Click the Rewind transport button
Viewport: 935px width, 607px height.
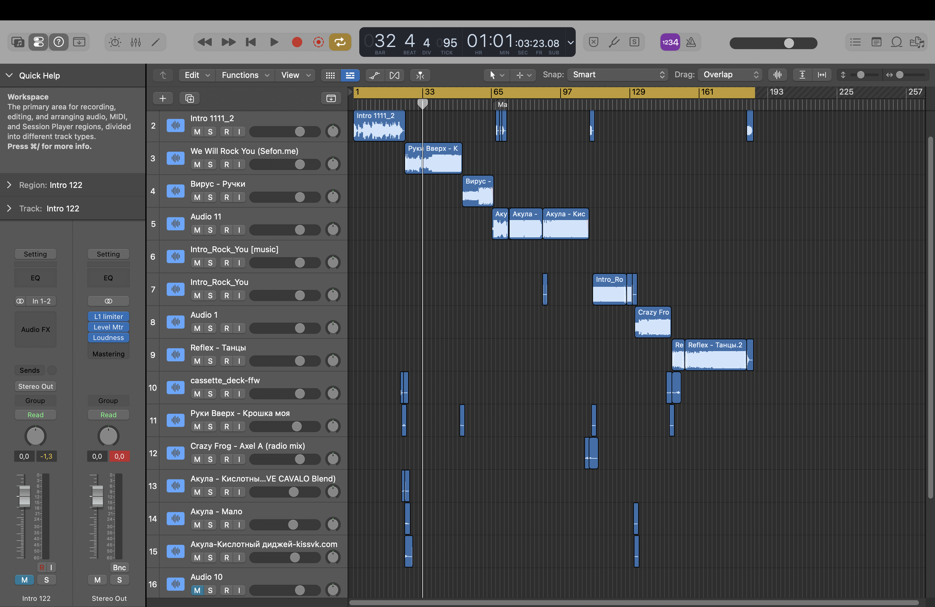204,42
